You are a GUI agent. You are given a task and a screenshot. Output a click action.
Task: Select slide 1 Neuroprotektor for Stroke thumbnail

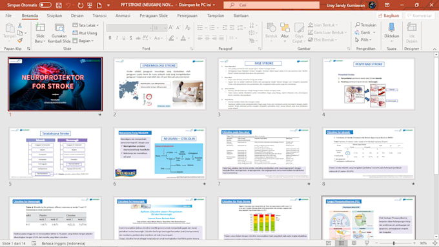pyautogui.click(x=55, y=84)
